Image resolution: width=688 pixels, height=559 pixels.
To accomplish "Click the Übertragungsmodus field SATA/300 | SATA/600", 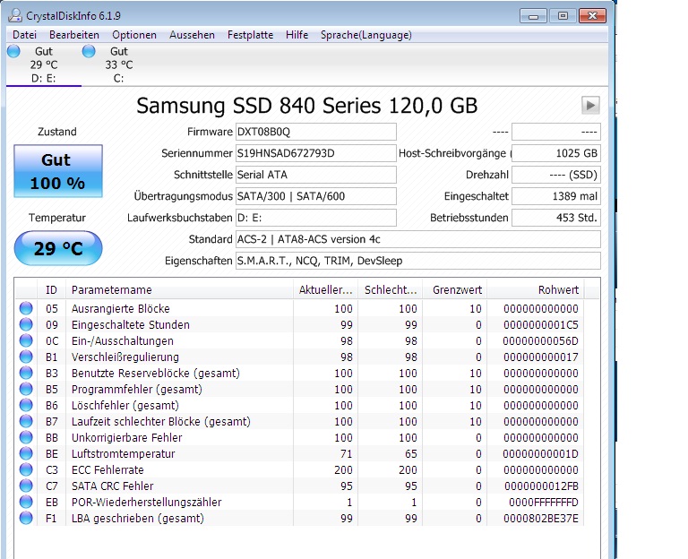I will click(x=316, y=196).
